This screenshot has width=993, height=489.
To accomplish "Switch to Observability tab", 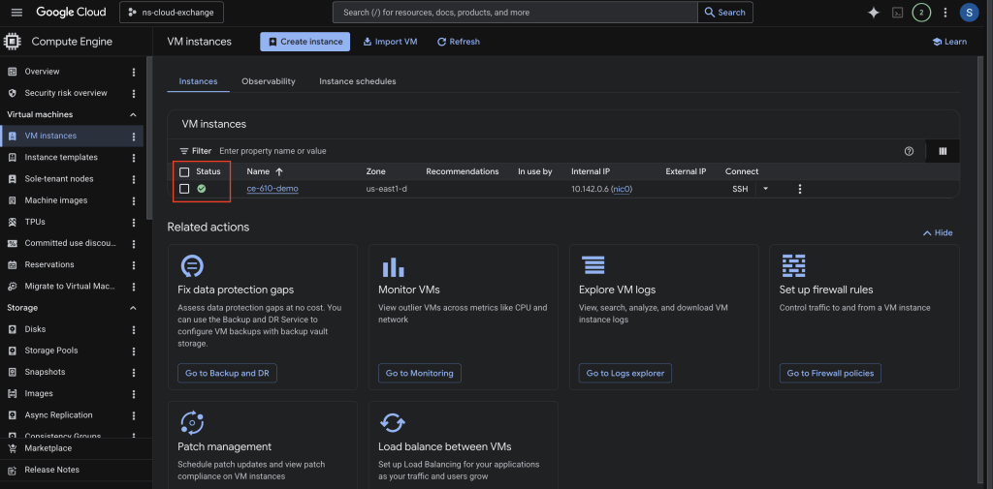I will point(269,81).
